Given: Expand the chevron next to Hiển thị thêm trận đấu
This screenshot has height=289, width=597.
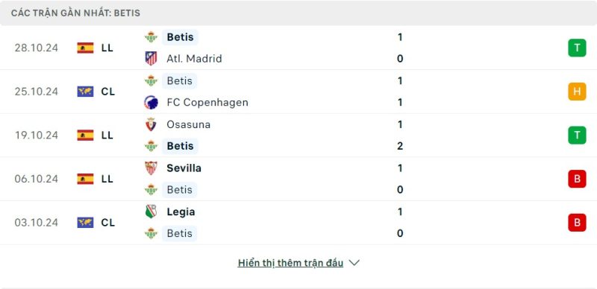Looking at the screenshot, I should point(354,263).
